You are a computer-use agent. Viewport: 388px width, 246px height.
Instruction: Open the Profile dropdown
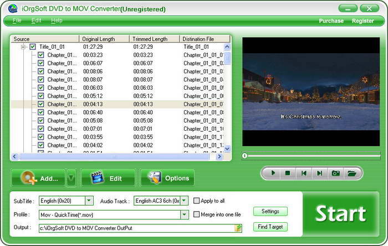[184, 214]
